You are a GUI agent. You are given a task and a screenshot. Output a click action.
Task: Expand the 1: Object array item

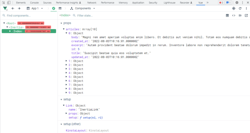point(67,61)
